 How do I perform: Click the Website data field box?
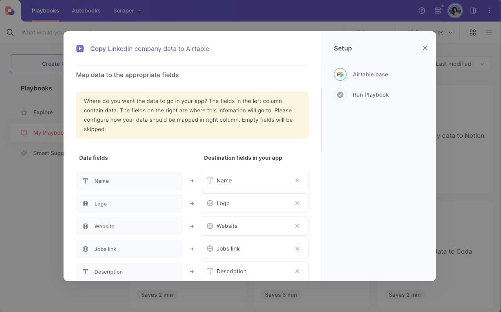pos(129,226)
